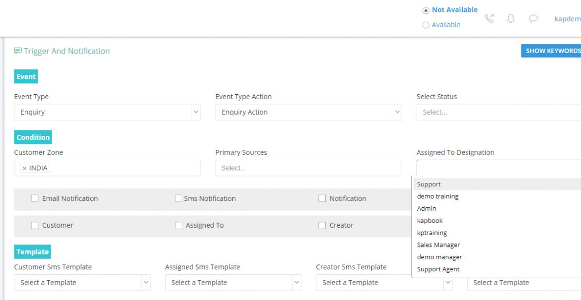Open the rightmost Select a Template dropdown
Screen dimensions: 581x300
pyautogui.click(x=524, y=283)
